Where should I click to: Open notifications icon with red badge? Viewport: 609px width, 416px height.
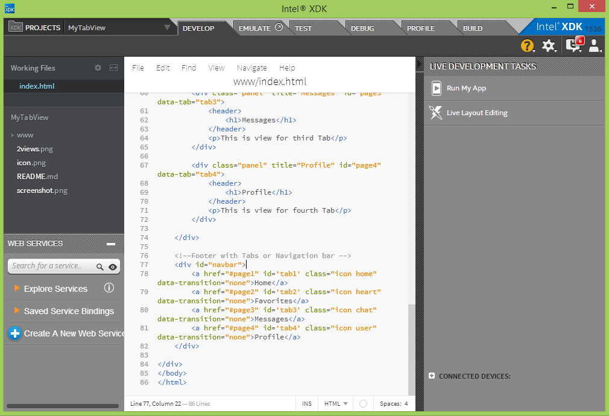(574, 45)
